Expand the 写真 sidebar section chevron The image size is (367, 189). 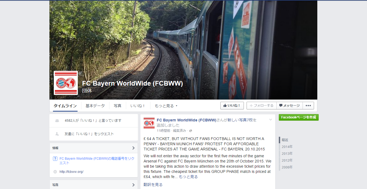(x=133, y=185)
